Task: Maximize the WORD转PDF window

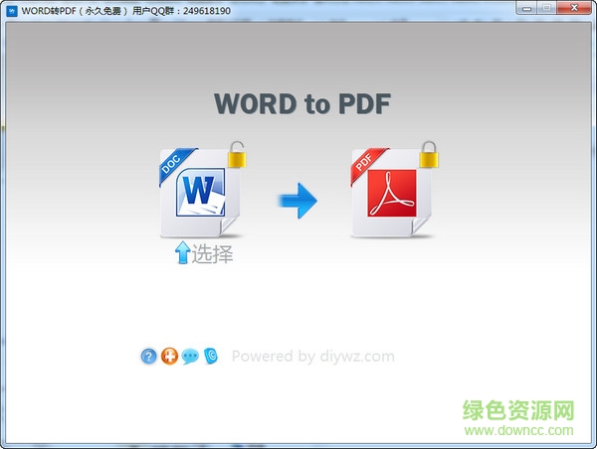Action: [x=546, y=8]
